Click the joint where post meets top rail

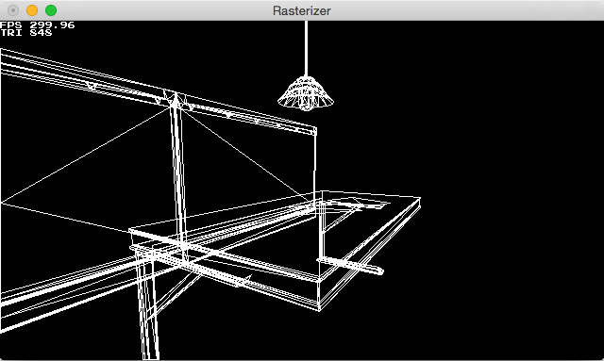[175, 99]
